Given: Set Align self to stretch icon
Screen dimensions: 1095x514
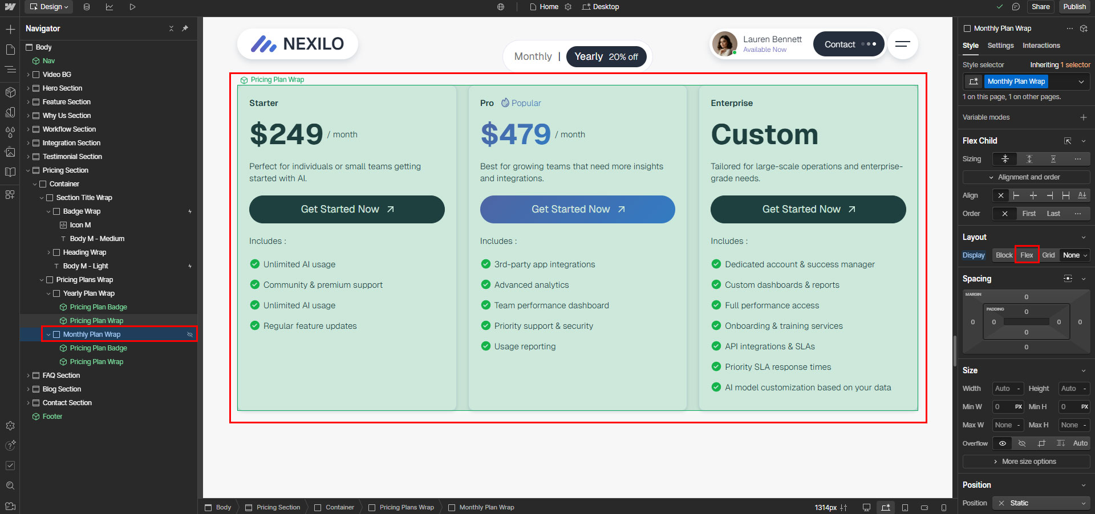Looking at the screenshot, I should click(1066, 195).
